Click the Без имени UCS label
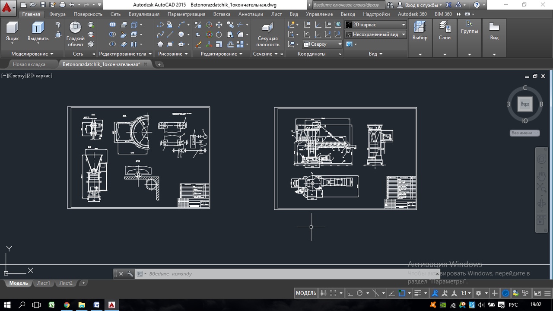Image resolution: width=553 pixels, height=311 pixels. pyautogui.click(x=524, y=133)
